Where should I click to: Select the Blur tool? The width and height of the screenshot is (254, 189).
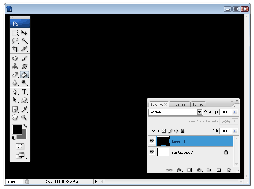15,83
